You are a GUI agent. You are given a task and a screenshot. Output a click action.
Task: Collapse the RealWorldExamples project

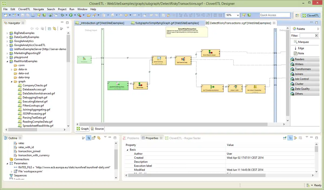pyautogui.click(x=8, y=61)
